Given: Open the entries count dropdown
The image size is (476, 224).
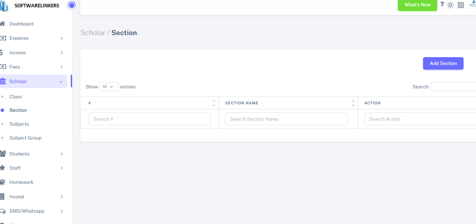Looking at the screenshot, I should tap(109, 87).
